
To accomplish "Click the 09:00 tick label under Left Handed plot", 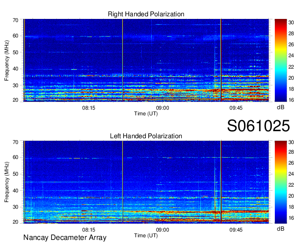I will [x=162, y=230].
